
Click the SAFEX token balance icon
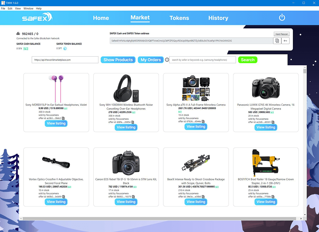[x=65, y=48]
